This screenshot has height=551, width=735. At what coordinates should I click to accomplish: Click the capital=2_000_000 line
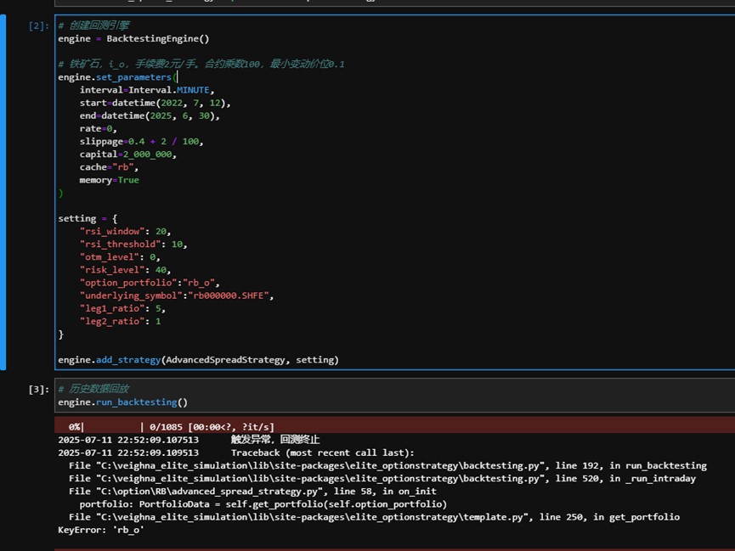tap(128, 155)
